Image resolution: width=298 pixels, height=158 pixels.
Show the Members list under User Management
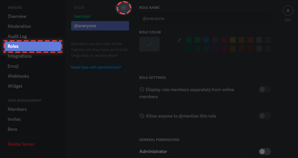[x=17, y=109]
